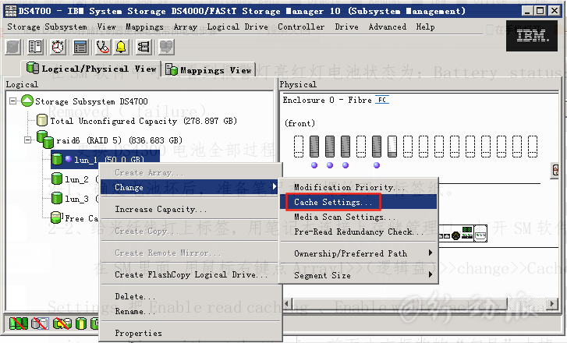567x343 pixels.
Task: Click the Total Unconfigured Capacity cylinder icon
Action: (42, 120)
